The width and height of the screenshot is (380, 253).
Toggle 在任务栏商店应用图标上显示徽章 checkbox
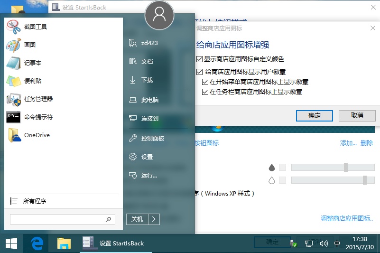205,92
